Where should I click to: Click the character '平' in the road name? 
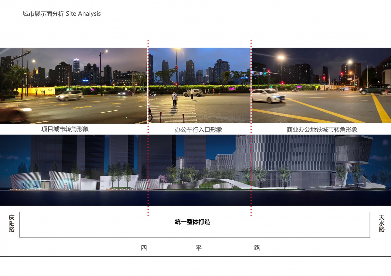pyautogui.click(x=199, y=248)
